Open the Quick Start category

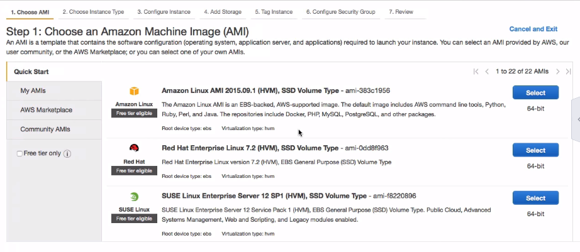54,72
